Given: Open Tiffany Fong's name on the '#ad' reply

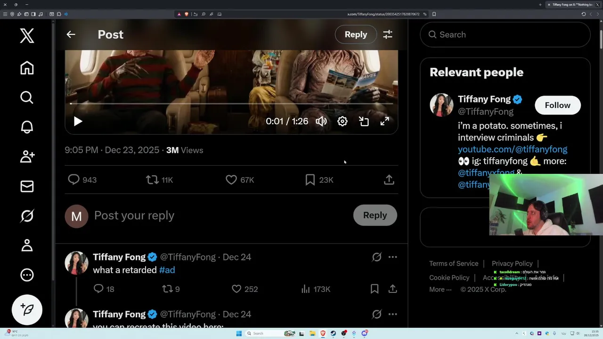Looking at the screenshot, I should (119, 257).
